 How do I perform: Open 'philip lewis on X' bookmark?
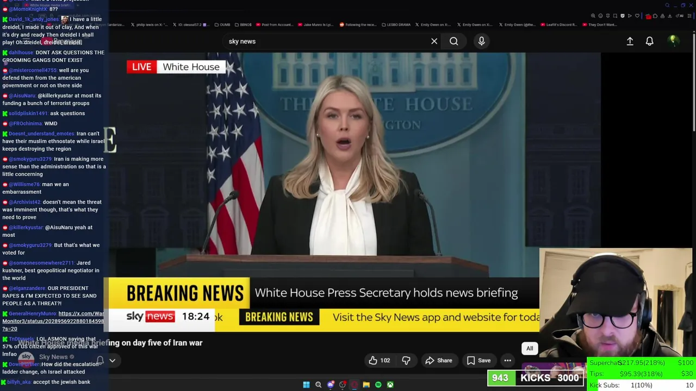click(x=149, y=24)
